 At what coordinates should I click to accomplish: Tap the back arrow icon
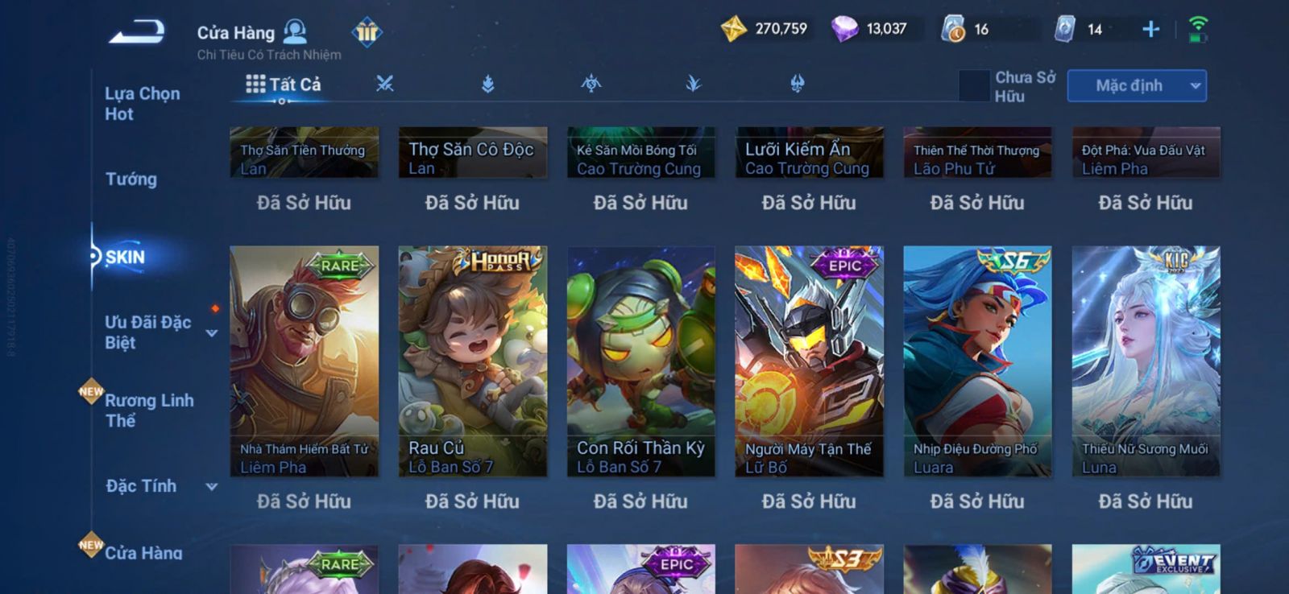click(x=137, y=31)
